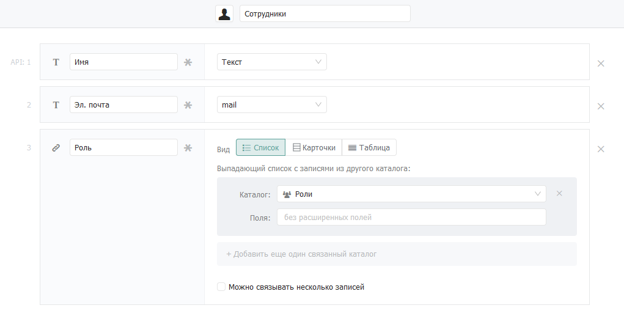Open the mail type dropdown
The image size is (624, 327).
point(272,105)
